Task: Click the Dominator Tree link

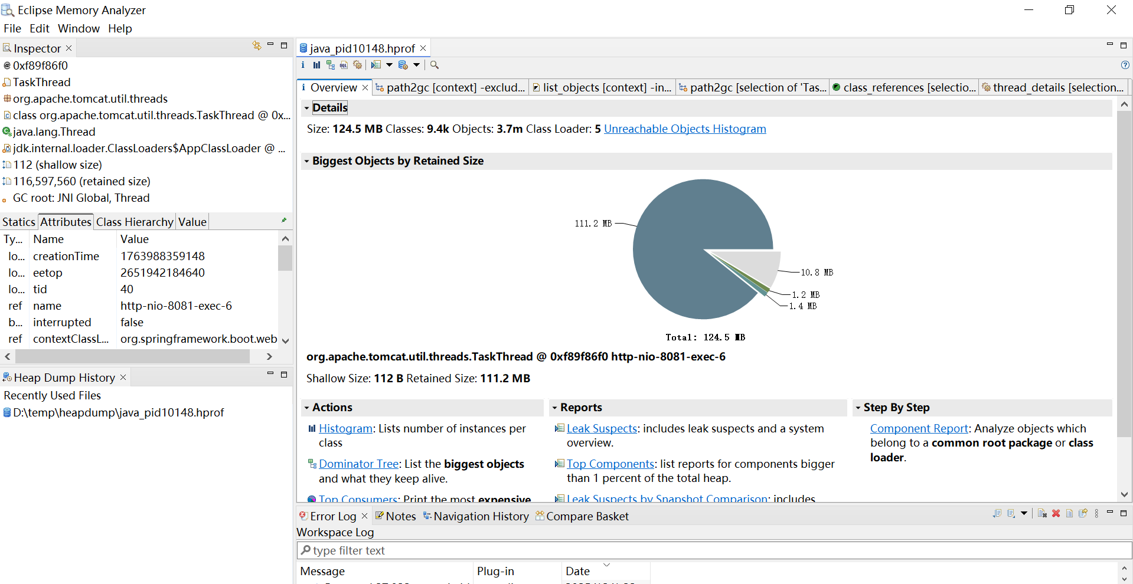Action: 359,464
